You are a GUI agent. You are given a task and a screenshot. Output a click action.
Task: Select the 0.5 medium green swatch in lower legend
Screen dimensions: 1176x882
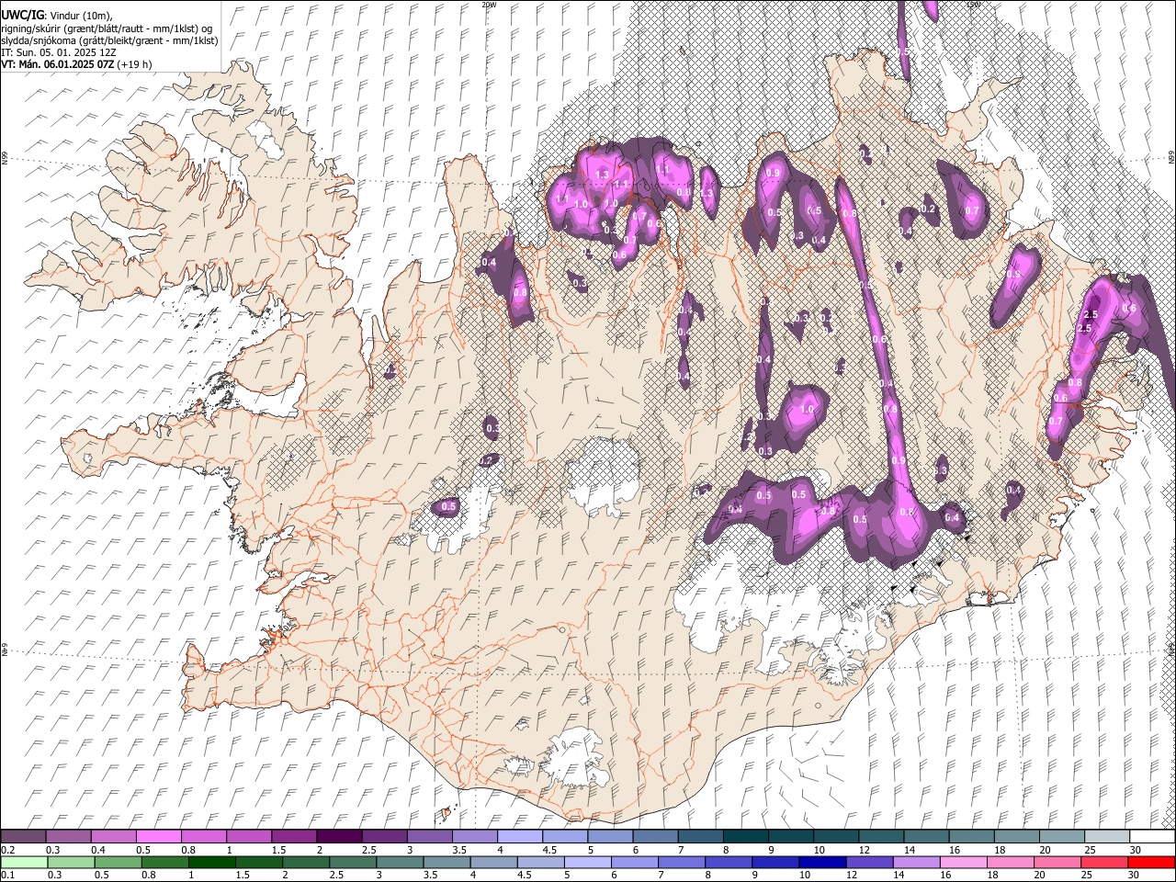tap(118, 863)
